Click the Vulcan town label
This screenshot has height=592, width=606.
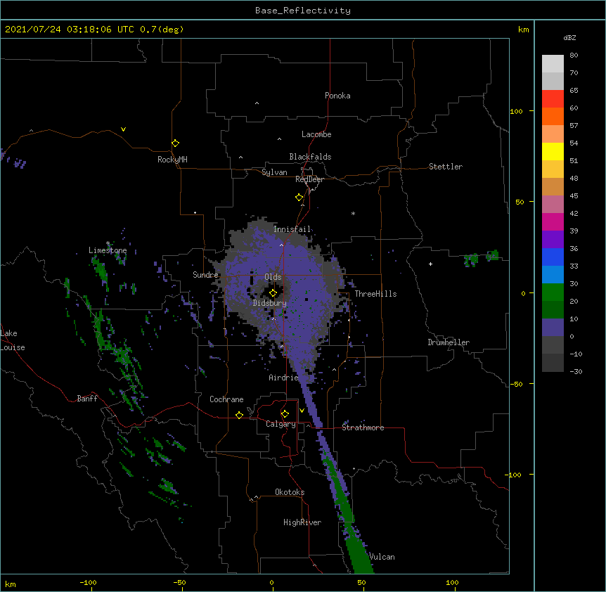(x=382, y=557)
